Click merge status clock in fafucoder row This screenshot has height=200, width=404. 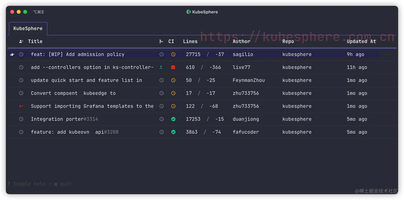click(162, 132)
